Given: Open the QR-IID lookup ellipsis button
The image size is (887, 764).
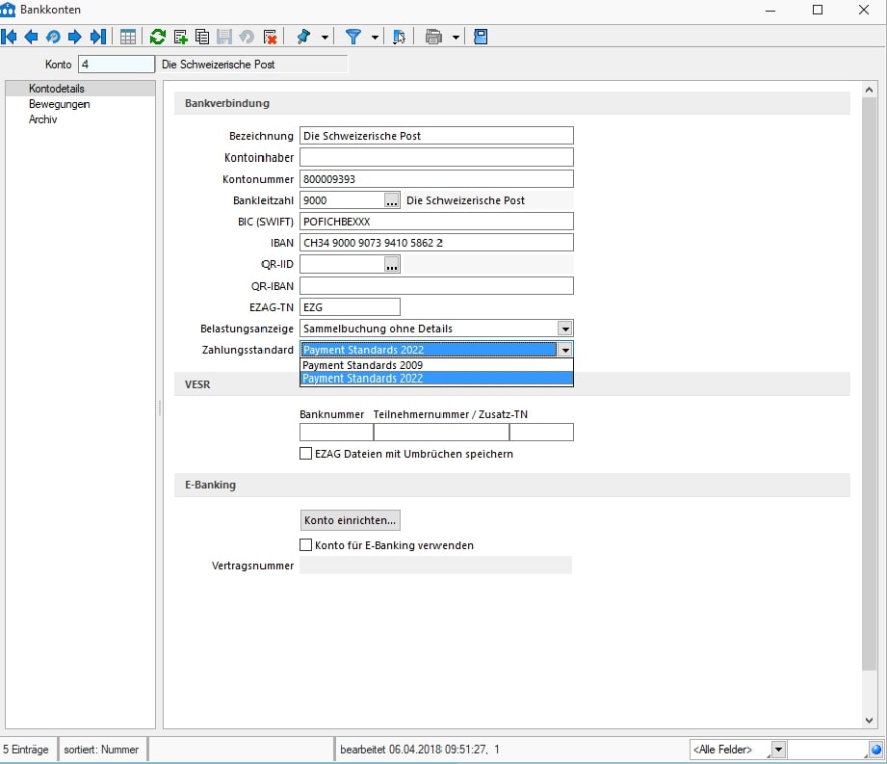Looking at the screenshot, I should click(391, 265).
